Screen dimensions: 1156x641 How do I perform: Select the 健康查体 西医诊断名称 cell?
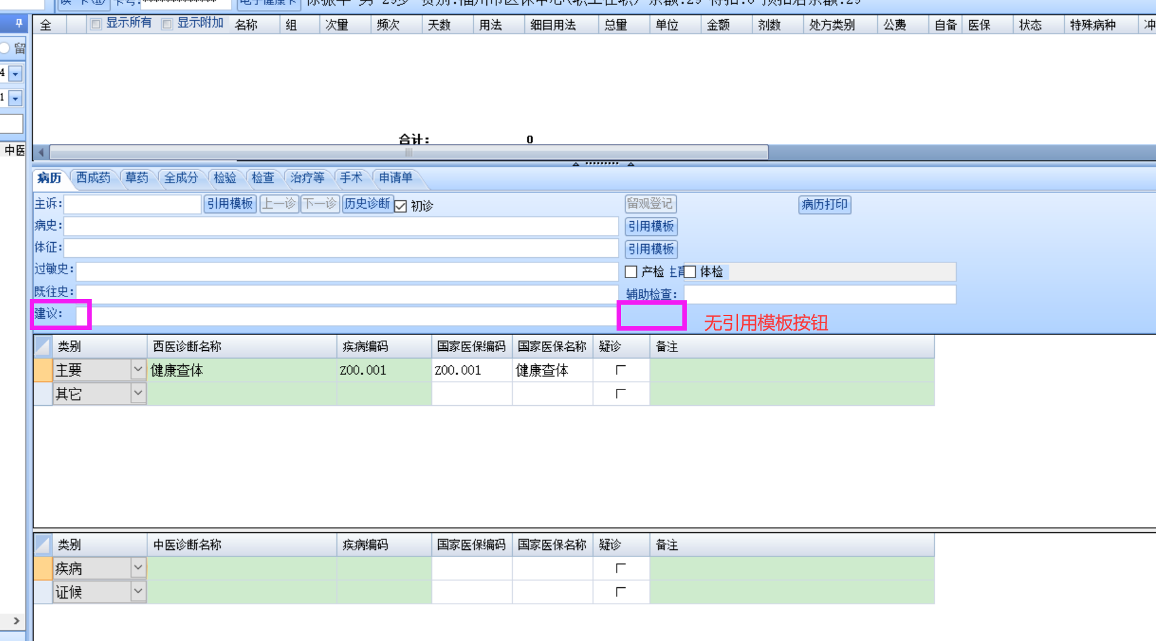tap(242, 370)
